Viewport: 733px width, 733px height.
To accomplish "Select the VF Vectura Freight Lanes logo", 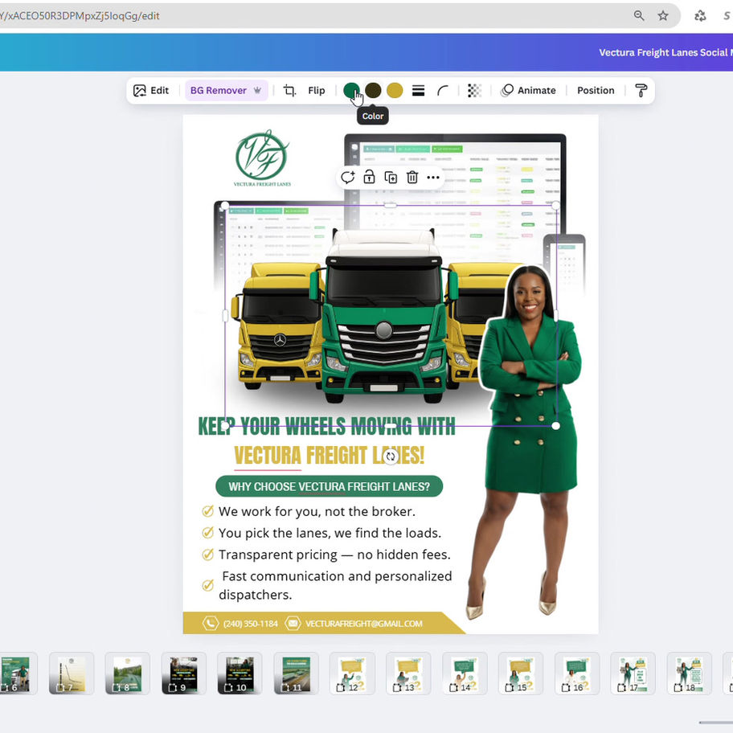I will [262, 158].
